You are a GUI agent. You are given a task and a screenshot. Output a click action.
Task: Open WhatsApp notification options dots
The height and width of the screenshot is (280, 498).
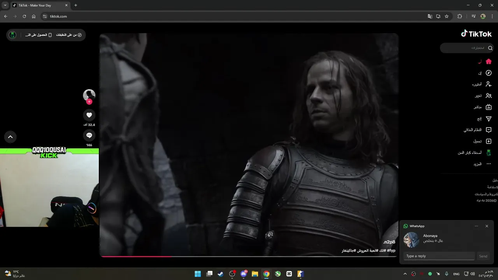477,226
